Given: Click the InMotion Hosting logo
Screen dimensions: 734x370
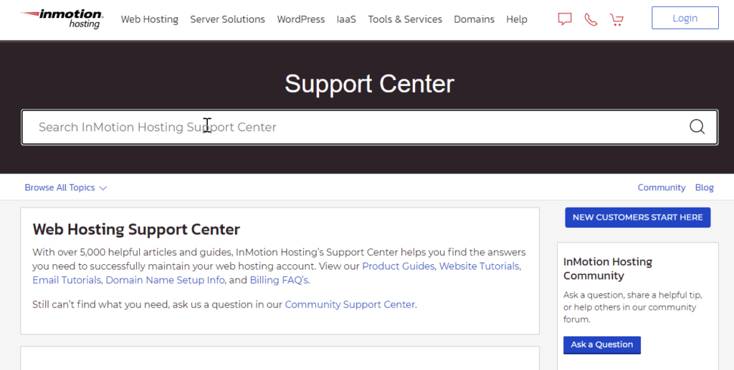Looking at the screenshot, I should (62, 19).
